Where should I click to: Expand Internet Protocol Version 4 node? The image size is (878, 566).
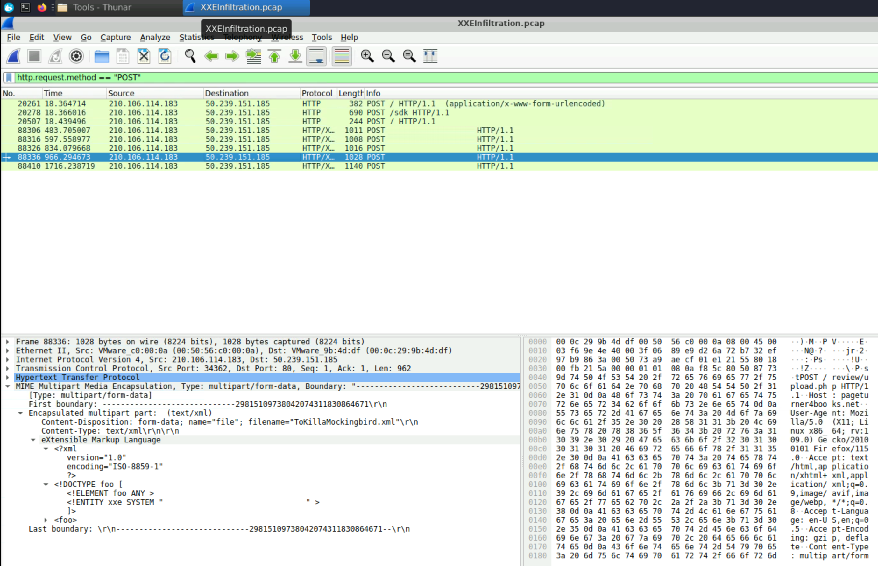(x=7, y=359)
